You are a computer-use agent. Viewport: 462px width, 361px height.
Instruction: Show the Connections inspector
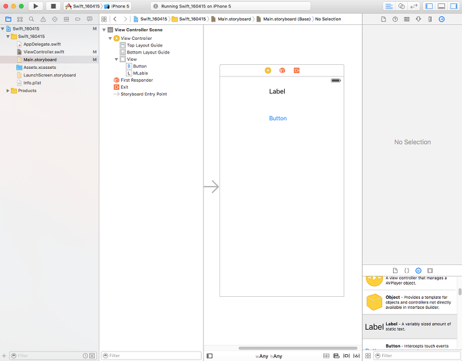pyautogui.click(x=442, y=19)
